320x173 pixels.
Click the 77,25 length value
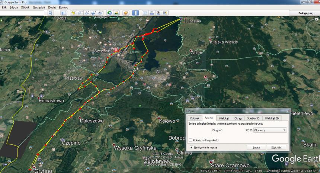pos(249,130)
